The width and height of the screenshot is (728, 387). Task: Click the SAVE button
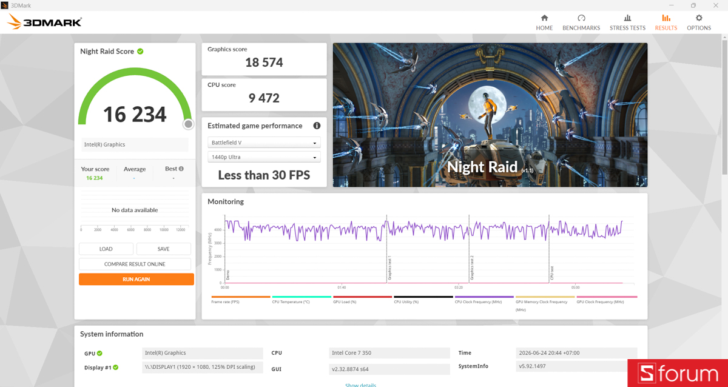[164, 249]
